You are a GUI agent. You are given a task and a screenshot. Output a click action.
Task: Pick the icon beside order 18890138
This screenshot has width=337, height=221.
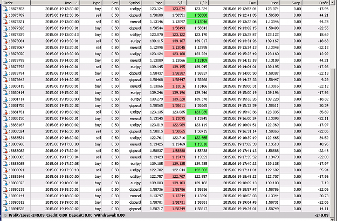[5, 190]
